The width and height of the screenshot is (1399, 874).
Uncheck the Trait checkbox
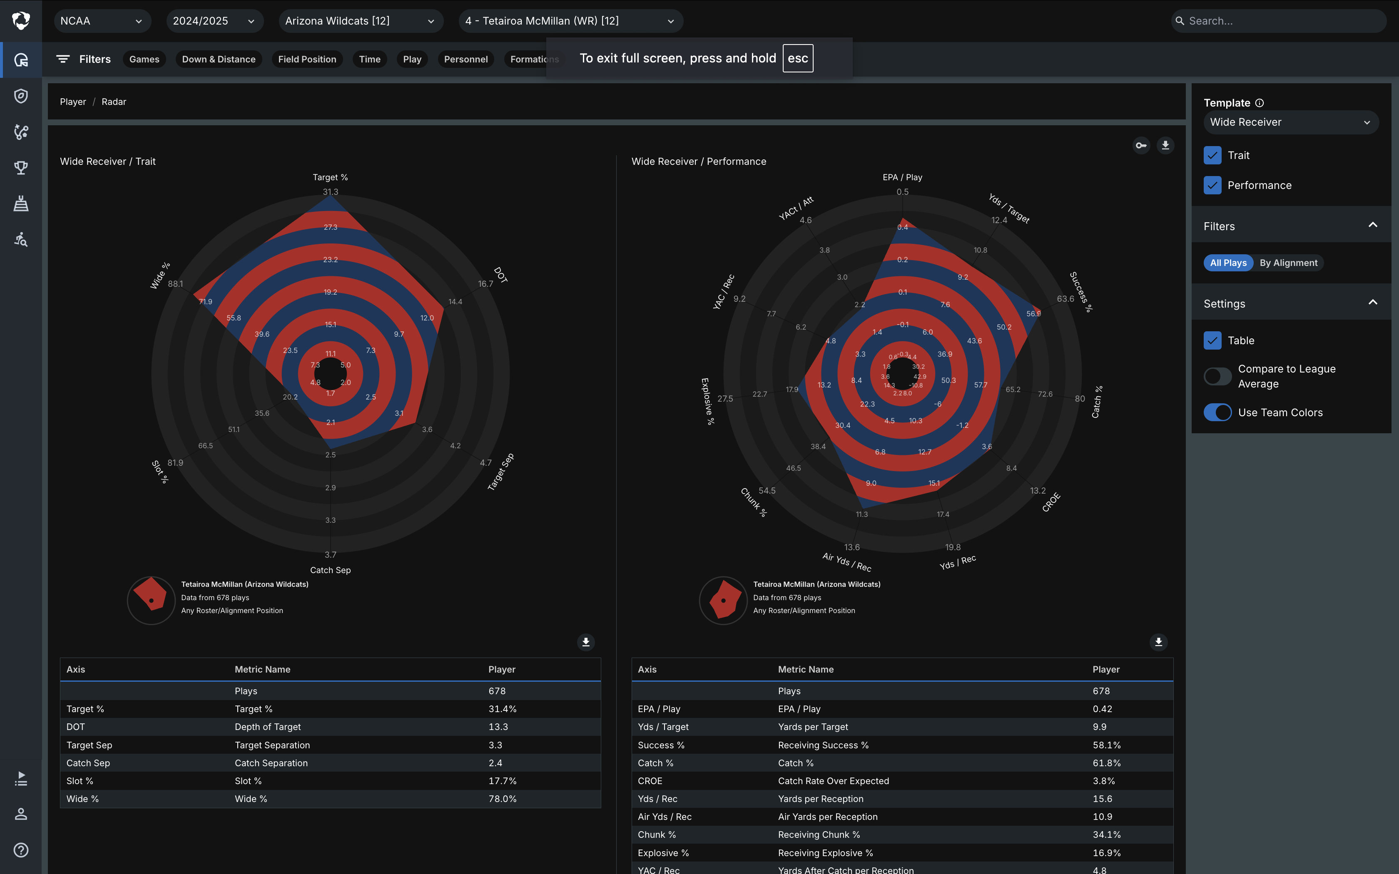1212,156
